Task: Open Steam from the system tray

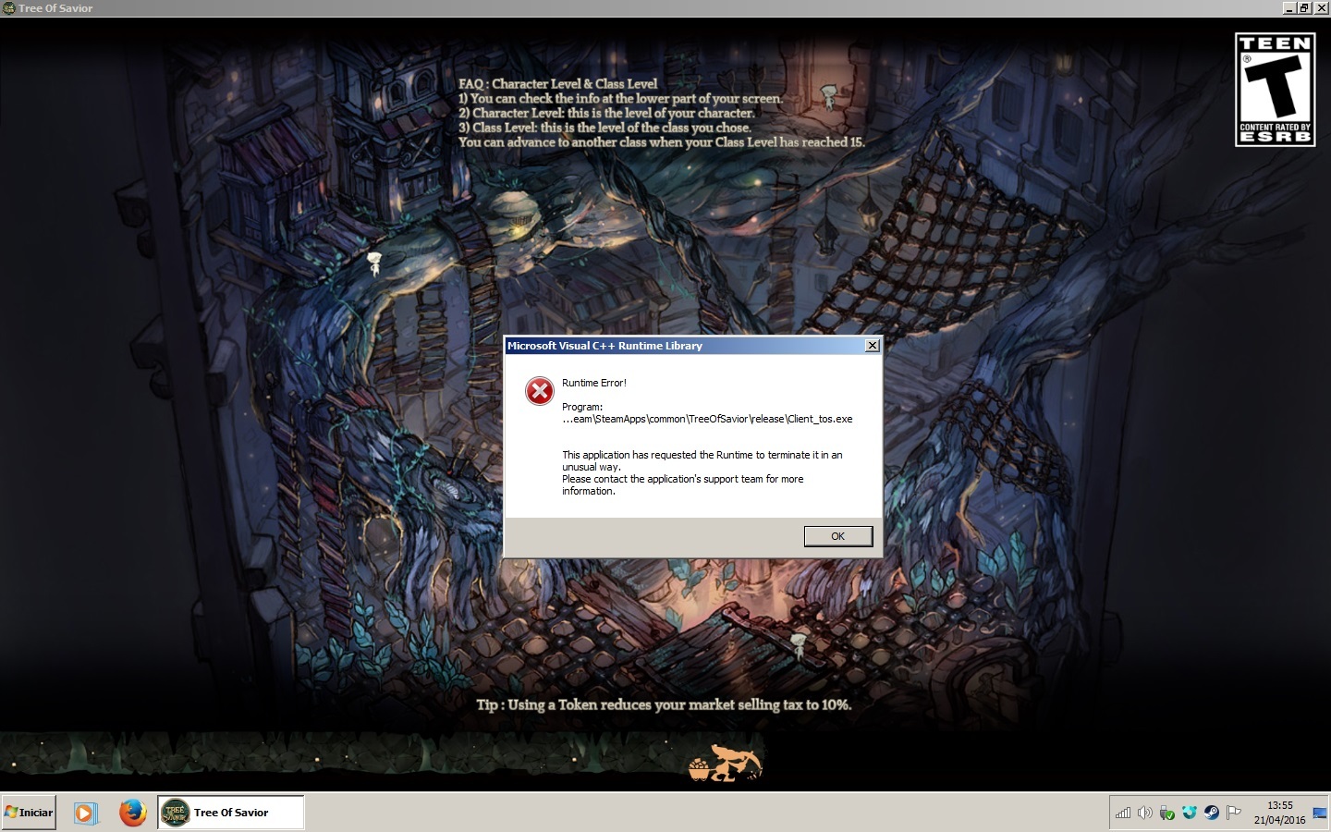Action: 1211,813
